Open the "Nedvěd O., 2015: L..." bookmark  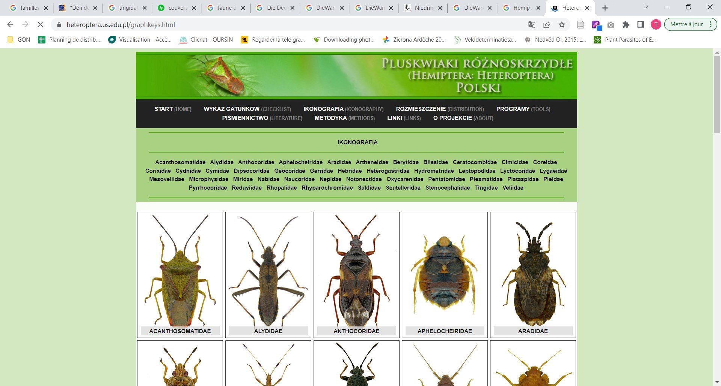(555, 40)
